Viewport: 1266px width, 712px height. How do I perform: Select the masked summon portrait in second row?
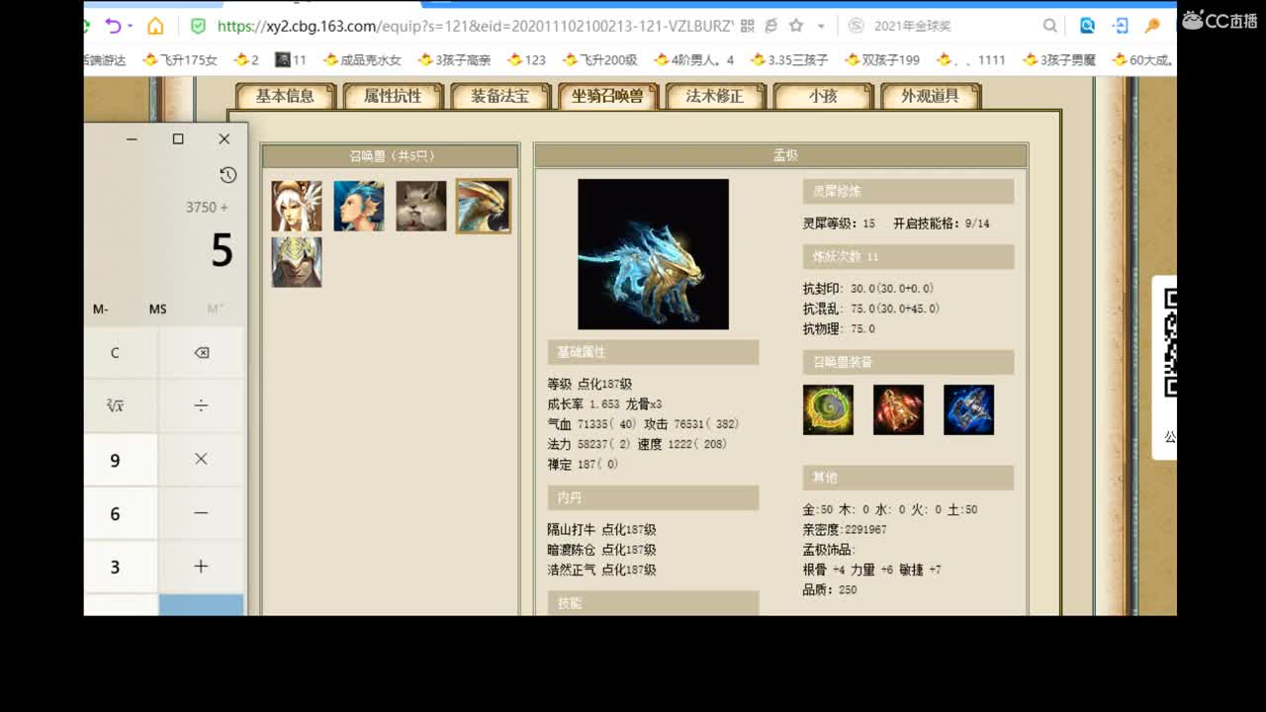pos(297,262)
